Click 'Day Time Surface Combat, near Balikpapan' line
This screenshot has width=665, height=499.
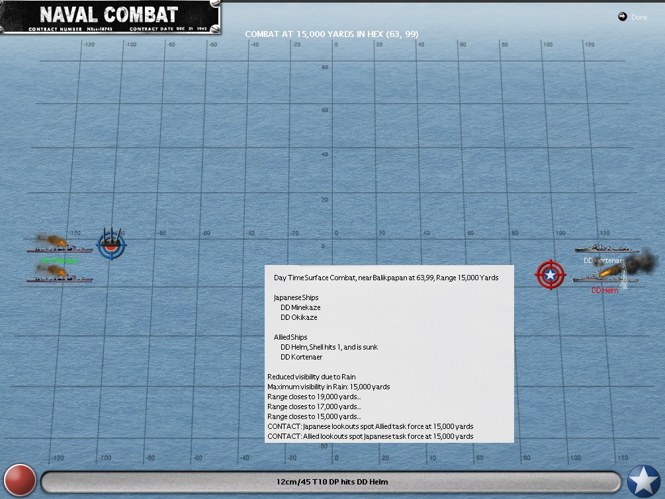(x=386, y=278)
